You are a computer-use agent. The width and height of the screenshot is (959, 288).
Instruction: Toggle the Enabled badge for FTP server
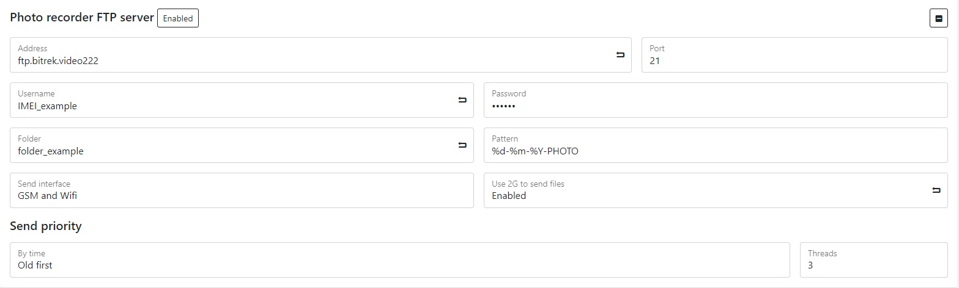(178, 18)
